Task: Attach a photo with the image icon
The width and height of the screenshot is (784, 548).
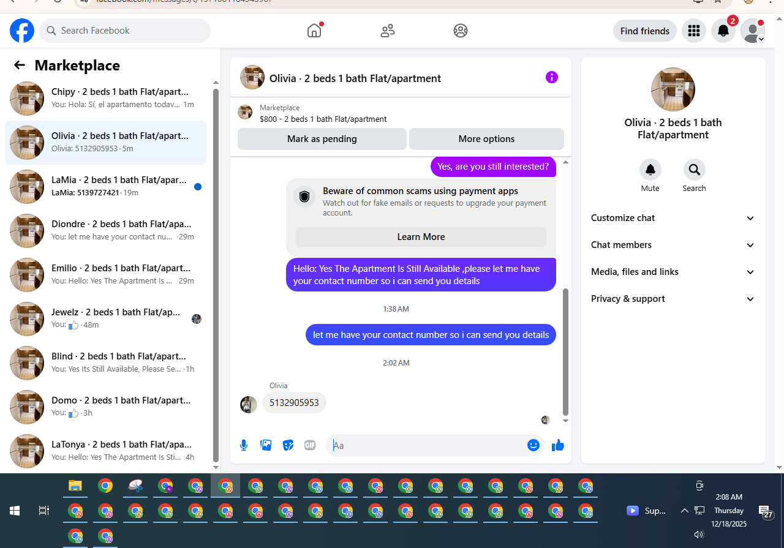Action: tap(266, 445)
